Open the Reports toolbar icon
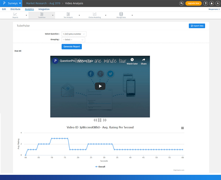Viewport: 221px width, 180px height. pyautogui.click(x=15, y=15)
